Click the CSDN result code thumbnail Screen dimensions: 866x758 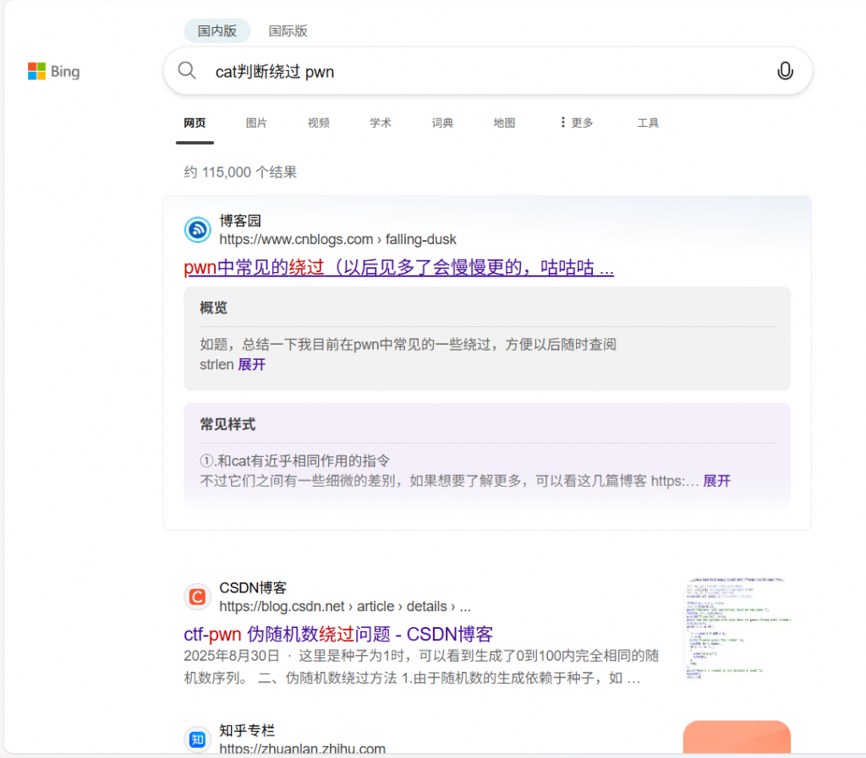737,630
